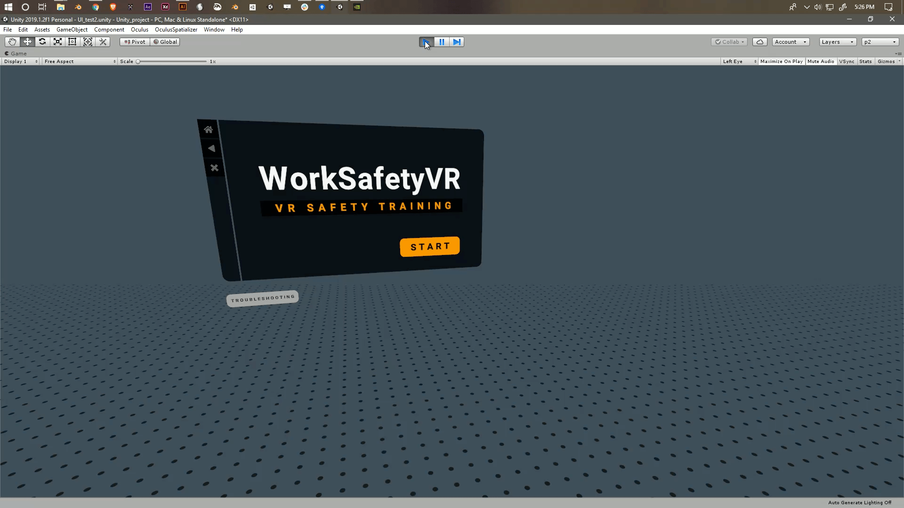904x508 pixels.
Task: Click the Pause playback button
Action: (442, 42)
